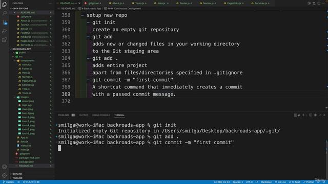The height and width of the screenshot is (184, 328).
Task: Click the zsh terminal shell indicator
Action: click(x=297, y=115)
